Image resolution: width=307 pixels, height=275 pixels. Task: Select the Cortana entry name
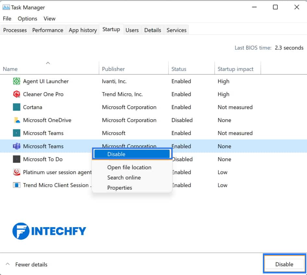pos(32,107)
